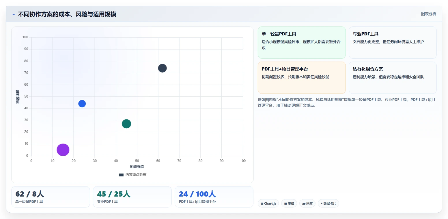
Task: Click the x-axis tick label 80
Action: pos(201,161)
